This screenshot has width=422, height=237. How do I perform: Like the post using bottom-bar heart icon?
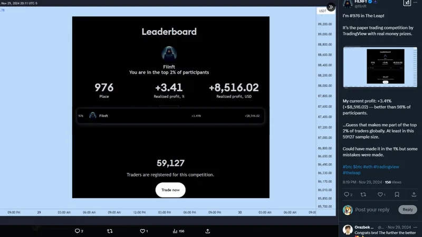click(142, 231)
